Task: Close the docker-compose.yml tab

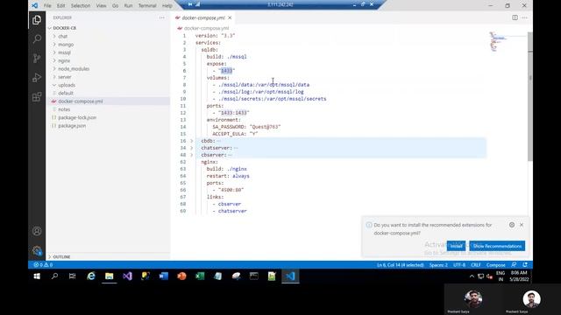Action: tap(230, 17)
